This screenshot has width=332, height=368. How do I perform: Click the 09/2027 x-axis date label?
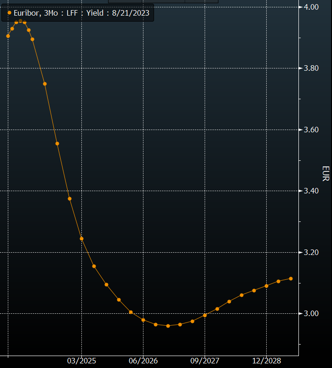205,361
